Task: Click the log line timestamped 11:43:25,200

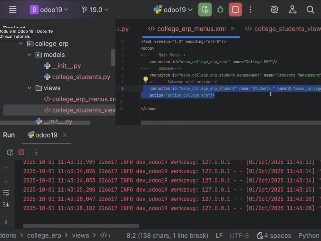Action: pyautogui.click(x=172, y=190)
